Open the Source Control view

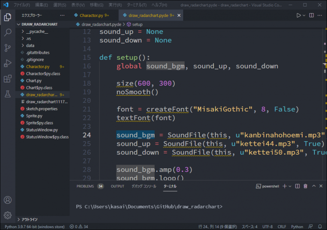click(7, 48)
